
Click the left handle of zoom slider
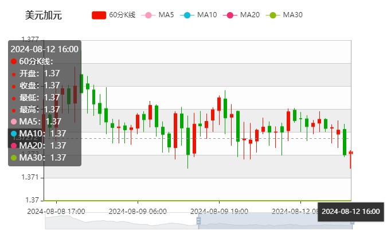click(x=198, y=220)
